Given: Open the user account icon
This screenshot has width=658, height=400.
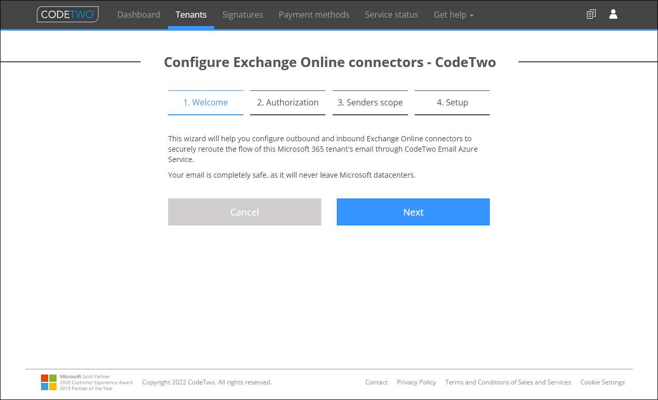Looking at the screenshot, I should 613,14.
